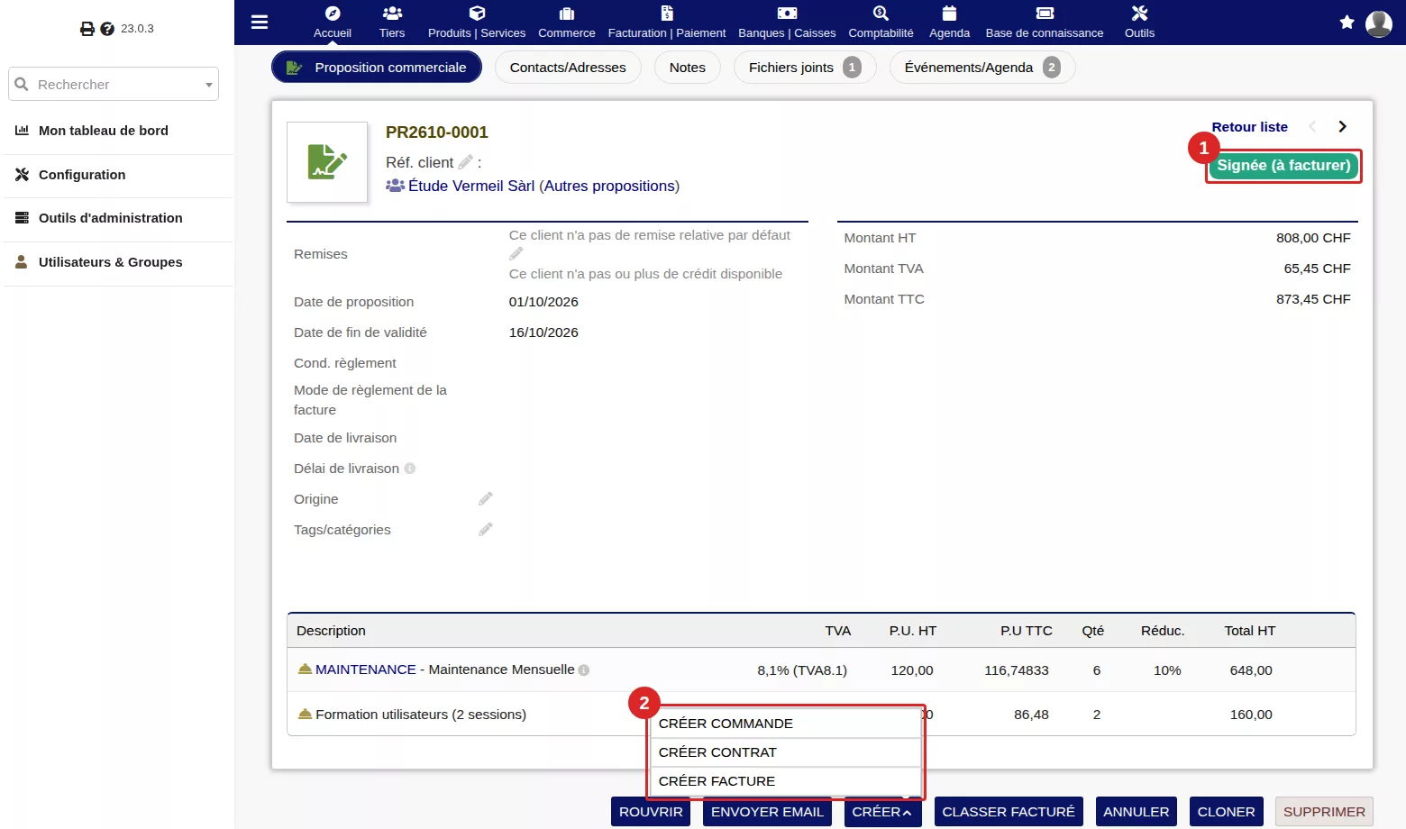Switch to the Fichiers joints tab

[805, 68]
